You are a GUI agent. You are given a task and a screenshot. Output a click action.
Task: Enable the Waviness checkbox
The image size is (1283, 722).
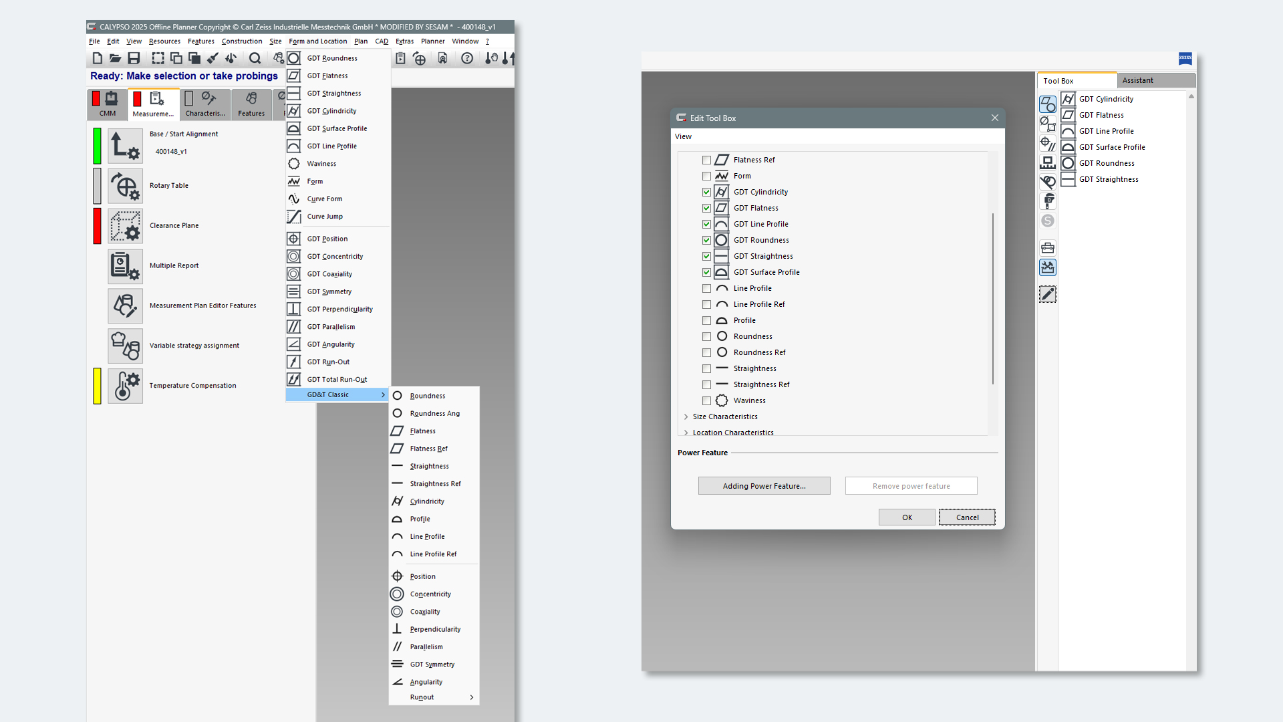pos(706,401)
